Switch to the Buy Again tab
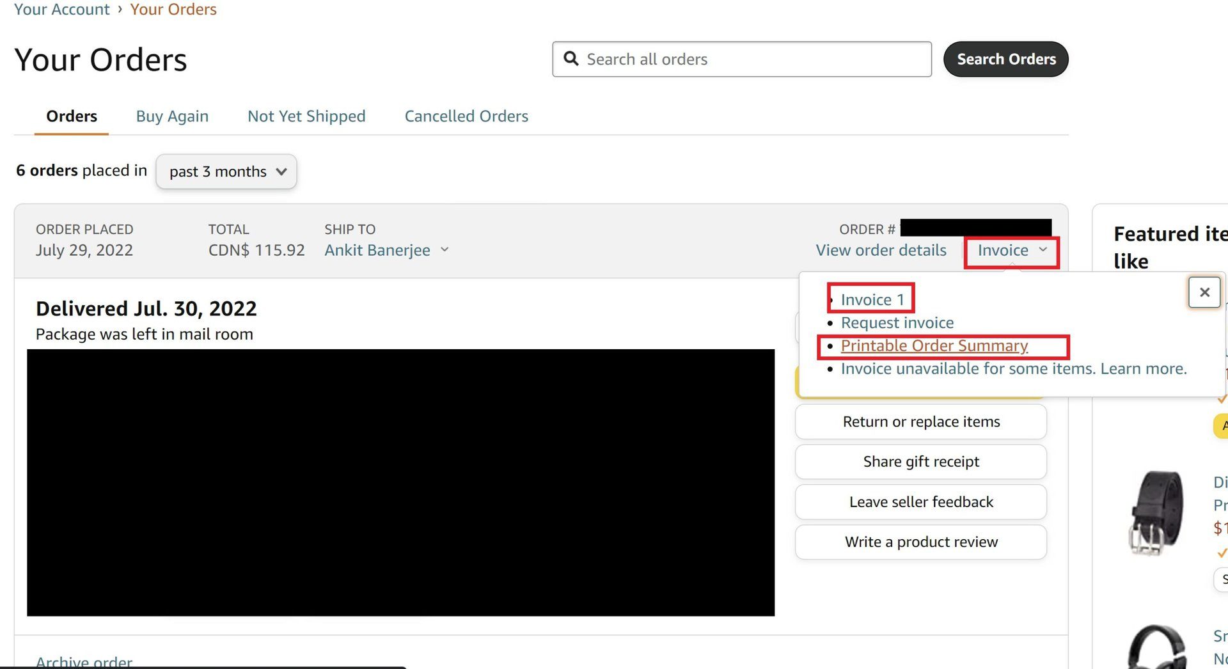The height and width of the screenshot is (669, 1228). point(172,116)
